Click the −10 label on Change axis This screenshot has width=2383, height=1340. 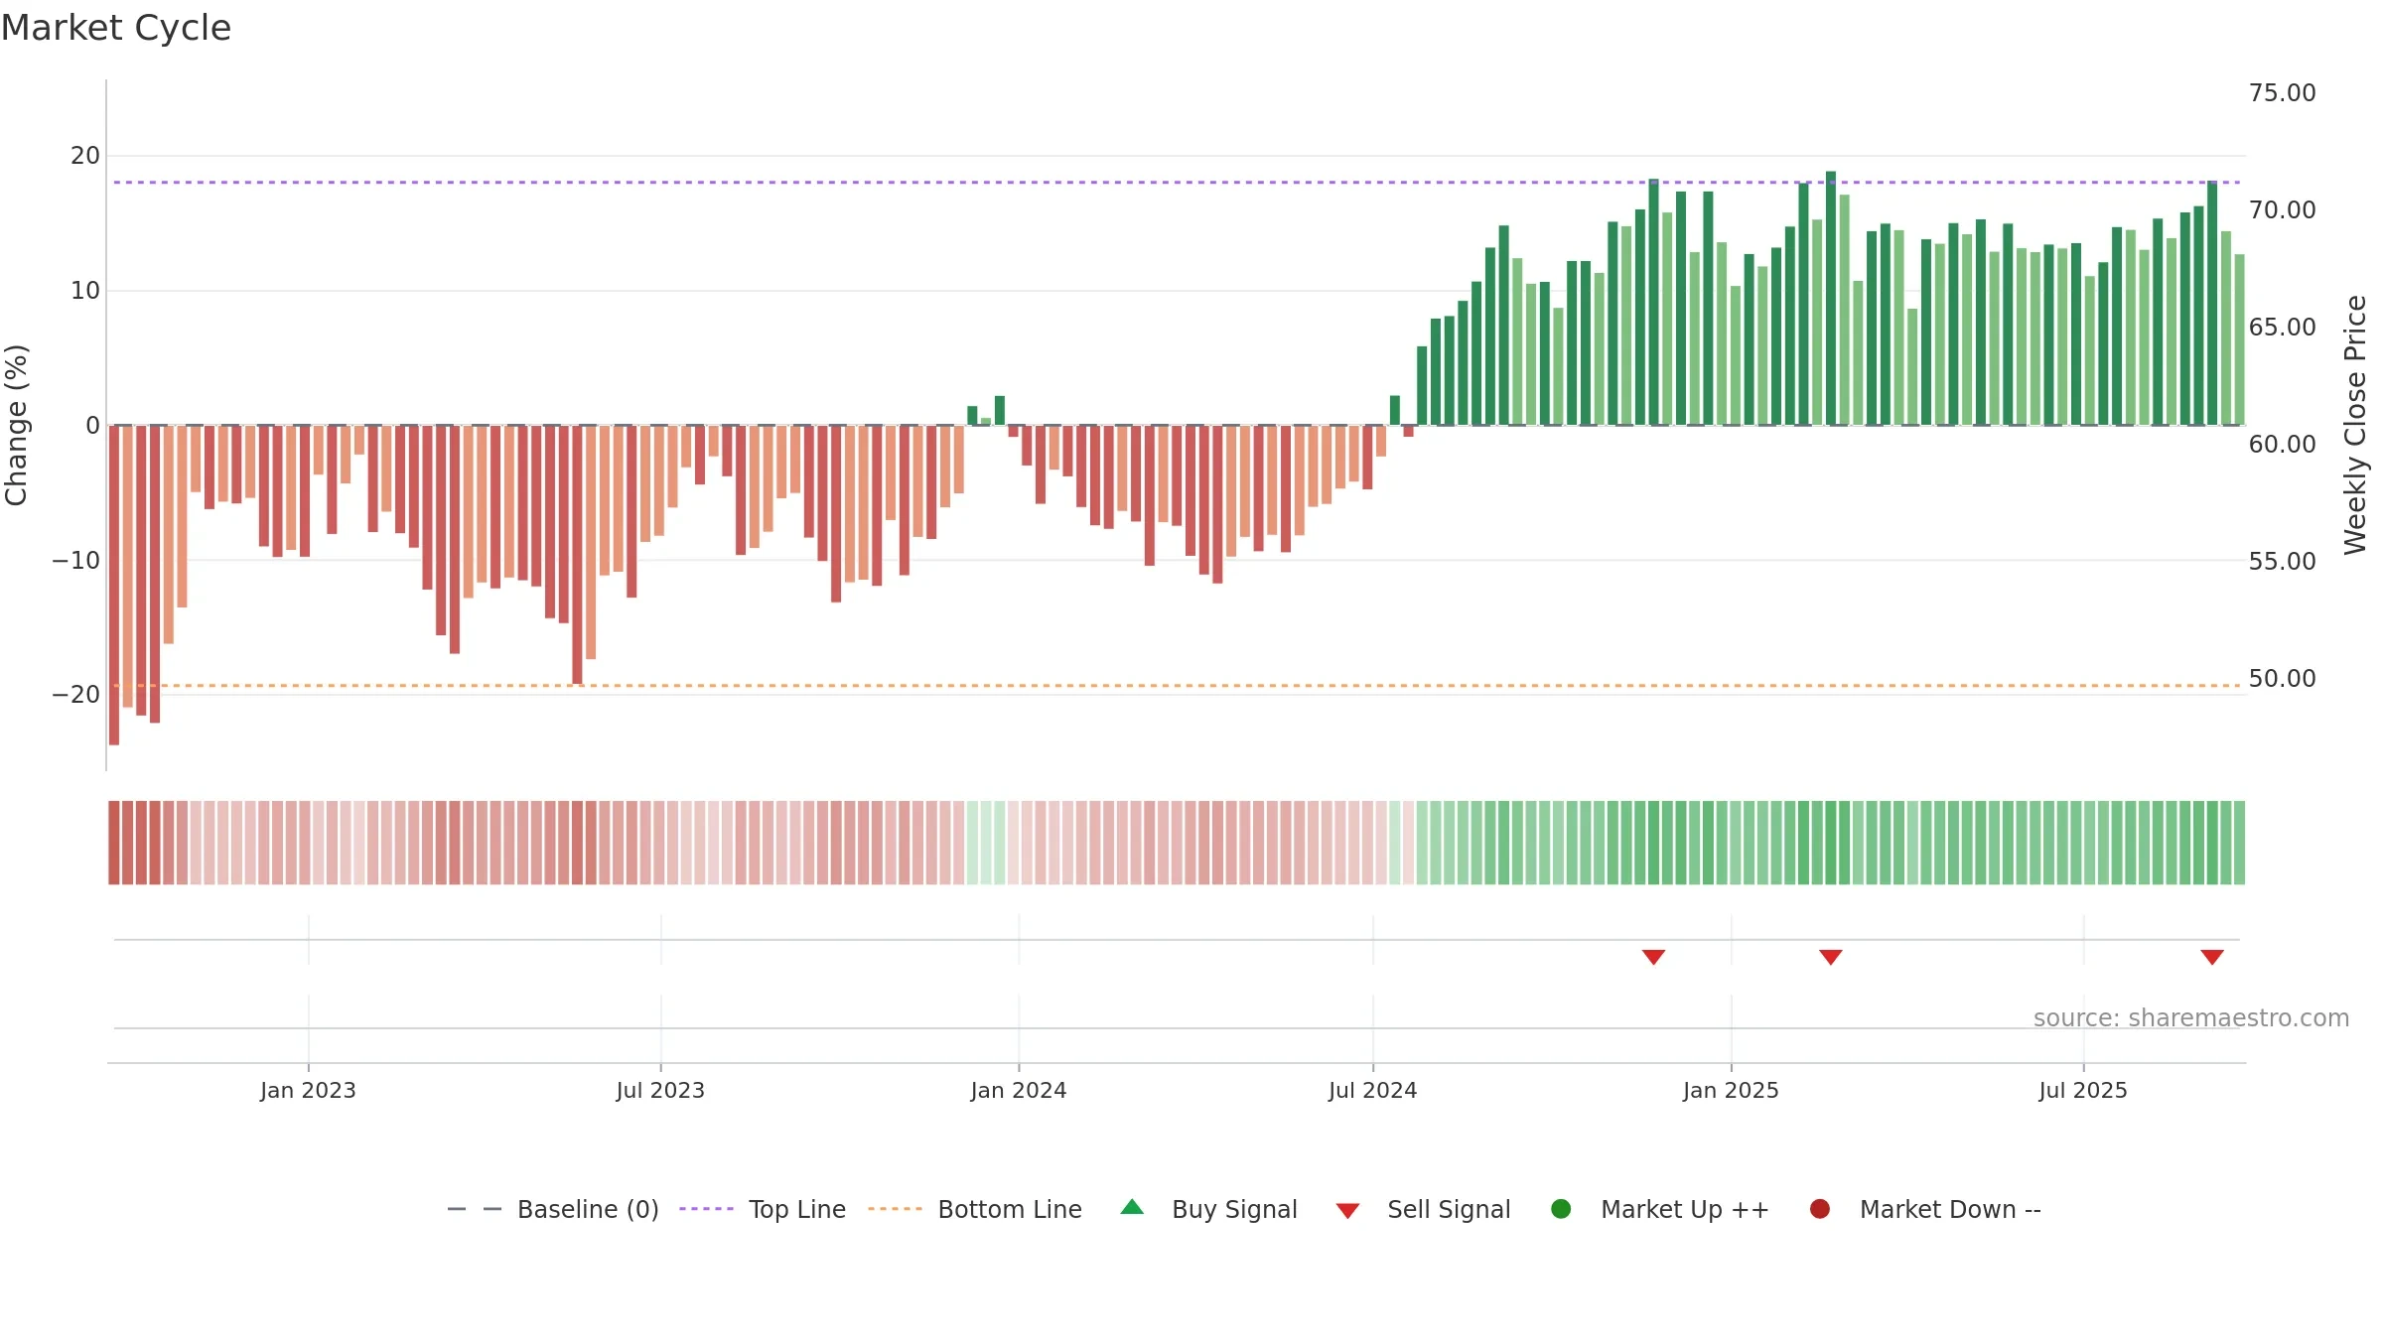(76, 560)
